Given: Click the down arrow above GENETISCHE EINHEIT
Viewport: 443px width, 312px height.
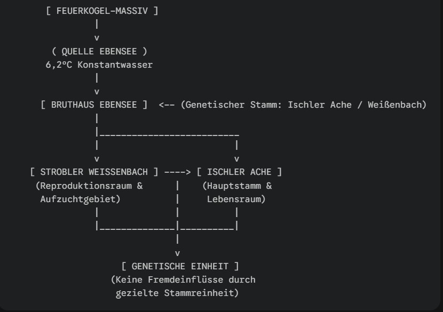Looking at the screenshot, I should pyautogui.click(x=177, y=252).
